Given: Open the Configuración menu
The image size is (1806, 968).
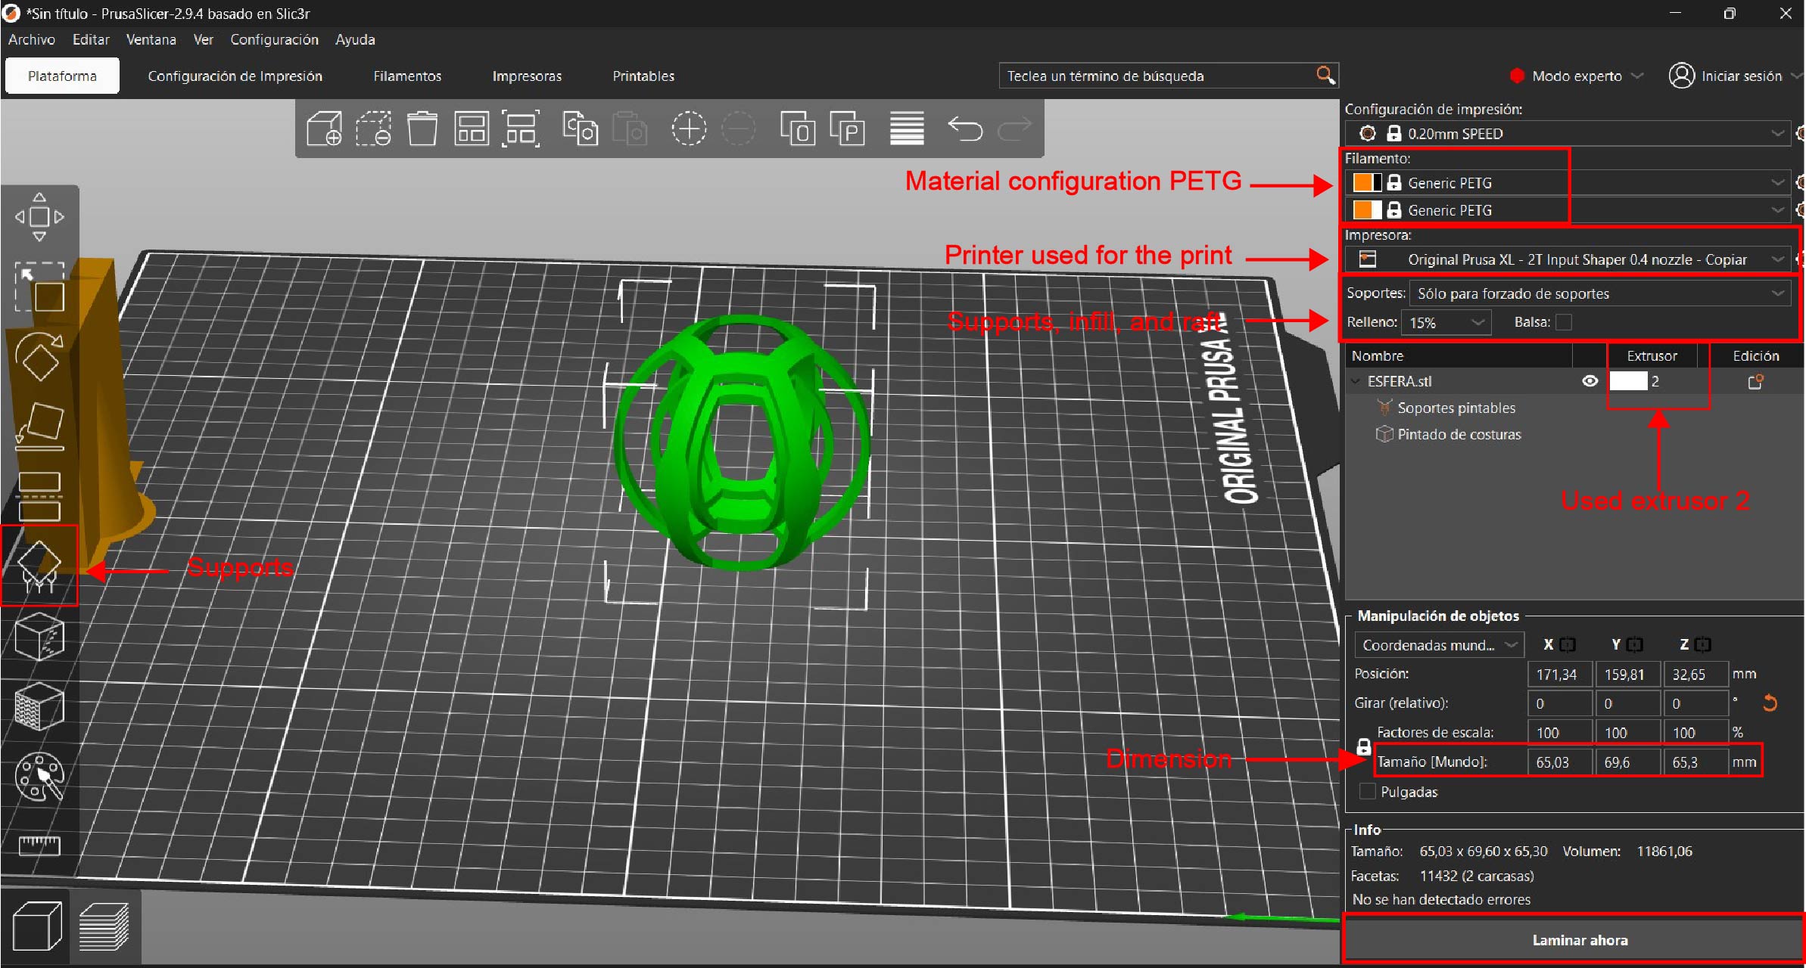Looking at the screenshot, I should tap(274, 39).
